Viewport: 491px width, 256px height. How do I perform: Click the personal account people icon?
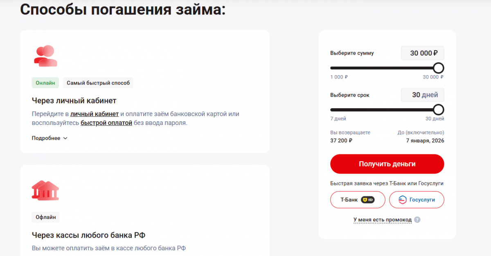[45, 56]
